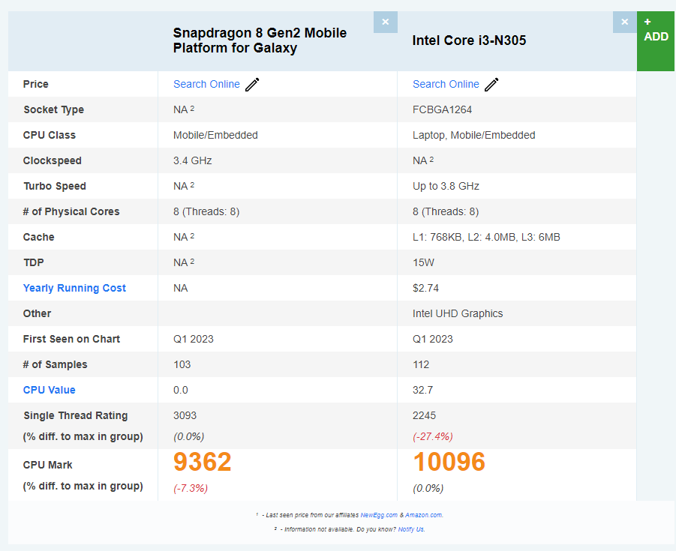Remove Intel Core i3-N305 column with X
This screenshot has height=551, width=676.
click(x=625, y=22)
